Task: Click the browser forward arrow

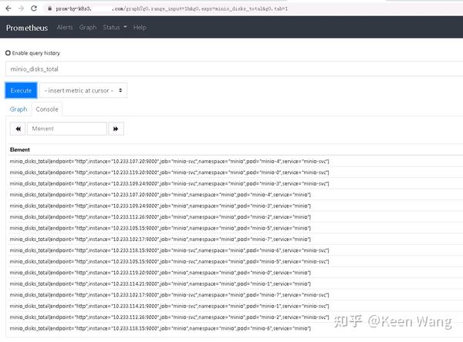Action: point(21,8)
